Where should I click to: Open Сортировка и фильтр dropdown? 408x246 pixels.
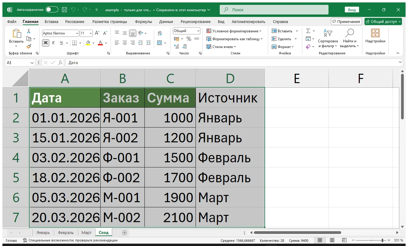[x=328, y=38]
